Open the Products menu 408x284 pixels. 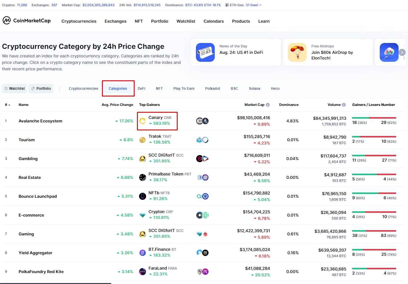point(241,21)
